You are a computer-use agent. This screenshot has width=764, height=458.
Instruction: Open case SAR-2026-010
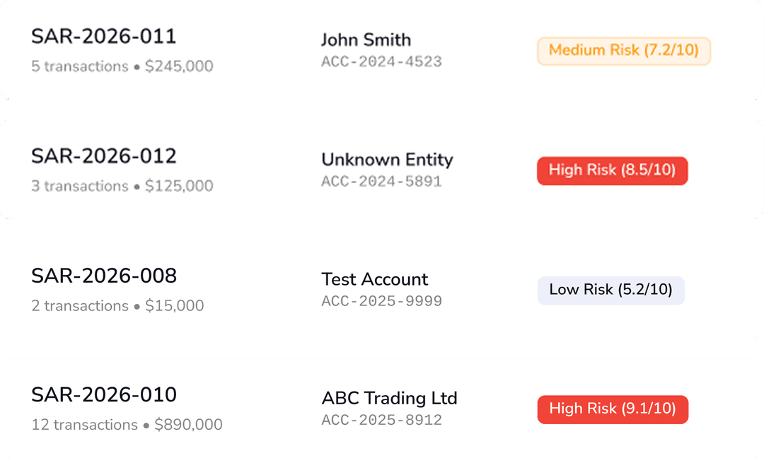[x=105, y=394]
